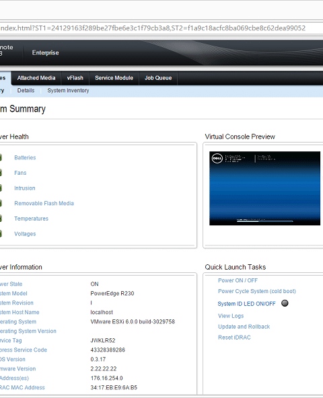This screenshot has width=323, height=398.
Task: Click MAC address 34:17:EB:E9:6A:B5
Action: point(114,388)
